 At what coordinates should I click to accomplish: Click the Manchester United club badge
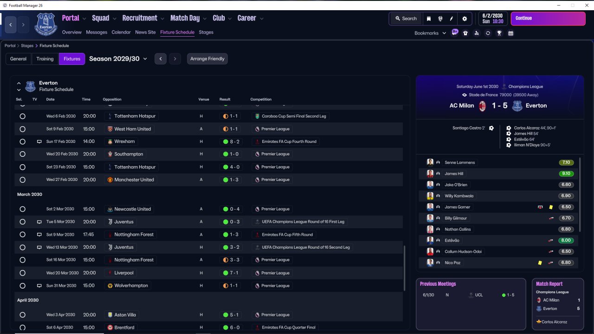(110, 180)
